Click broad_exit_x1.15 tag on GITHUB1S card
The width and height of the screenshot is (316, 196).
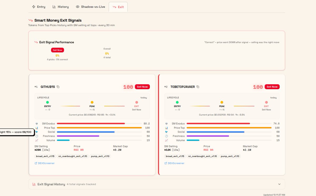click(45, 156)
